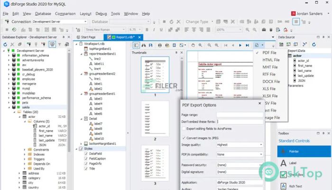Go to first page in preview
Viewport: 332px width, 190px height.
click(x=226, y=45)
